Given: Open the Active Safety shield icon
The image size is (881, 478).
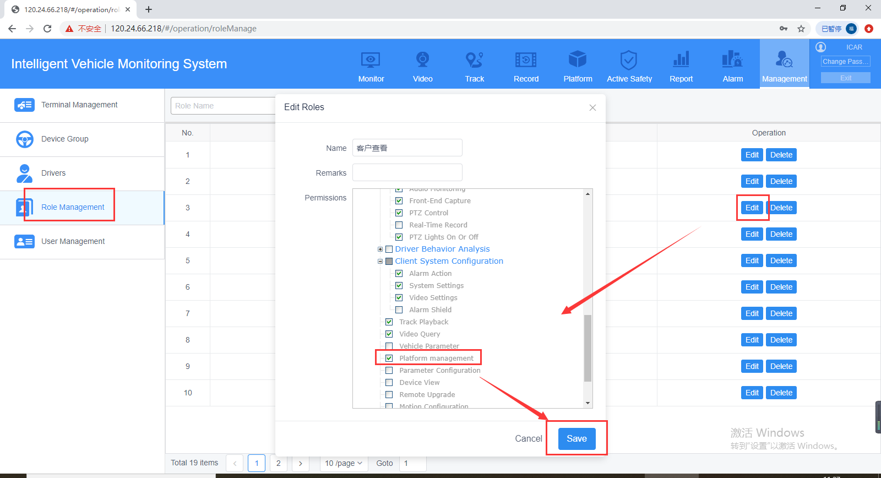Looking at the screenshot, I should pos(629,59).
